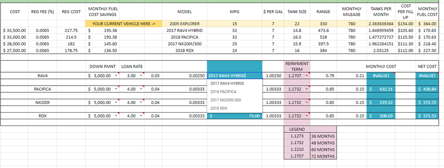Viewport: 444px width, 168px height.
Task: Click the MPG column header
Action: click(x=235, y=12)
